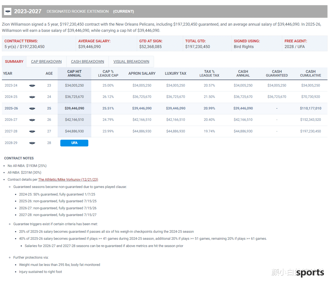Click the Pelicans team icon in the 2025-26 row

[32, 108]
